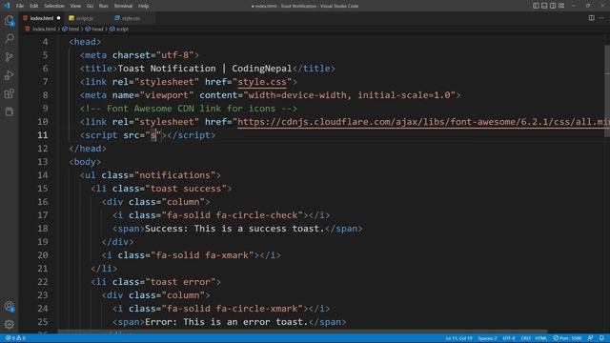
Task: Open the Edit menu
Action: [x=34, y=6]
